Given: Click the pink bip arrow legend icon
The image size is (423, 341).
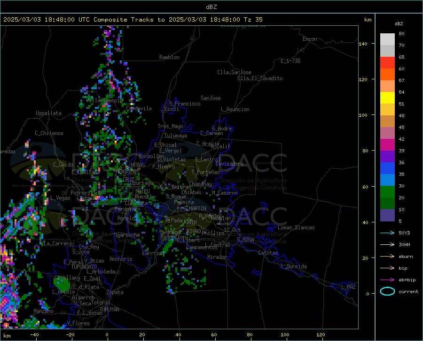Looking at the screenshot, I should pos(387,268).
